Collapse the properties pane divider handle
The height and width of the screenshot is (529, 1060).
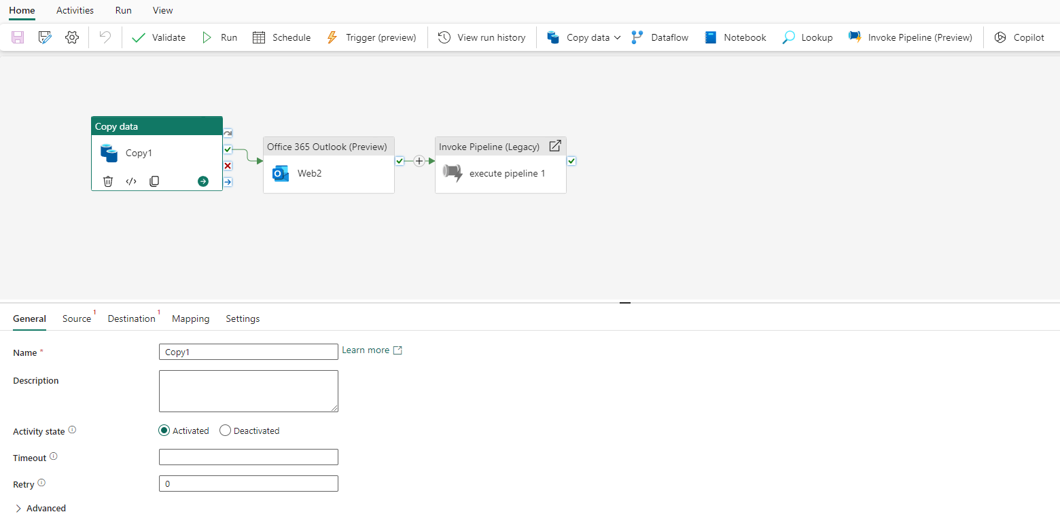click(625, 303)
